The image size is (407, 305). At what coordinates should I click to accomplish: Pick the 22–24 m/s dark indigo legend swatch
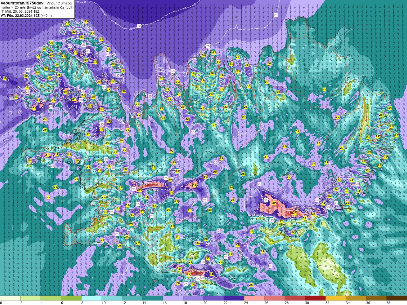pos(234,298)
